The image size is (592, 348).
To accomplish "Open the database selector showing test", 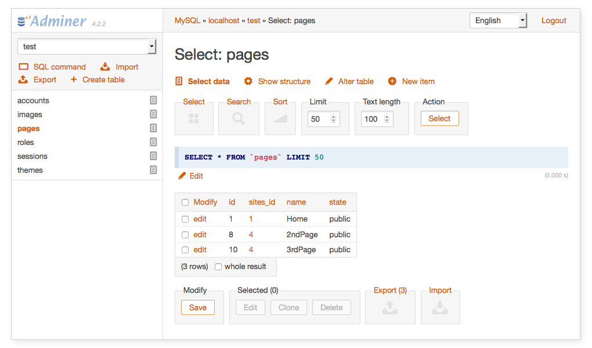I will pyautogui.click(x=86, y=46).
